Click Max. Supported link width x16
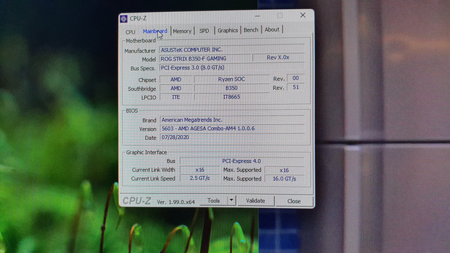This screenshot has width=450, height=253. tap(284, 170)
